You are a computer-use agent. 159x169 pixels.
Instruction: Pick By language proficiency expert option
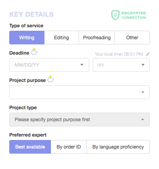coord(118,147)
